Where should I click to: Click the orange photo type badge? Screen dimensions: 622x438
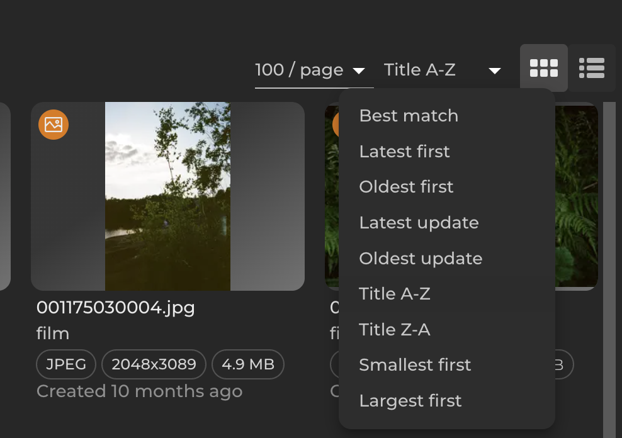pos(54,125)
